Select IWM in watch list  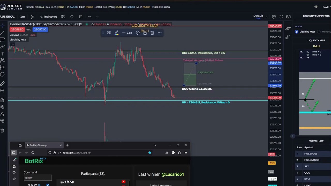(x=313, y=179)
